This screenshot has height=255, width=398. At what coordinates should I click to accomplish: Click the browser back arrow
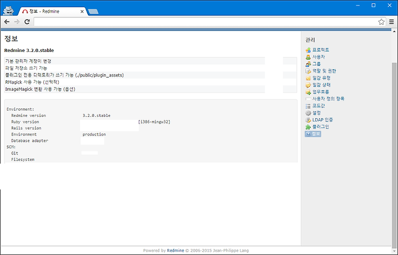click(x=7, y=22)
